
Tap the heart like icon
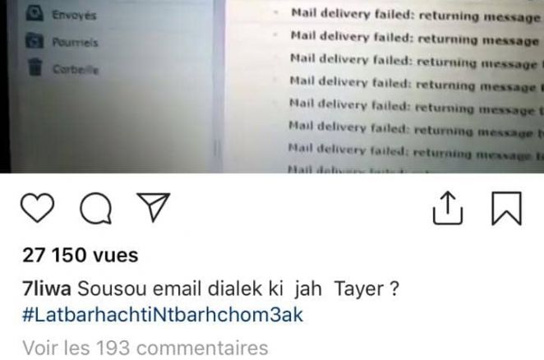click(38, 208)
